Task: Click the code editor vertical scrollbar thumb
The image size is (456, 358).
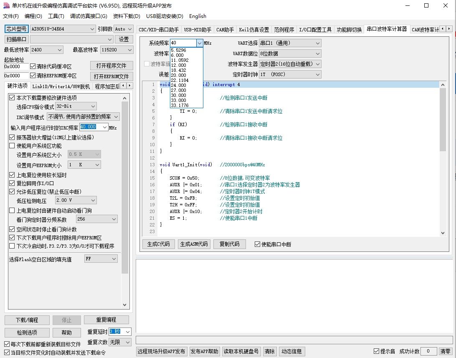Action: 443,119
